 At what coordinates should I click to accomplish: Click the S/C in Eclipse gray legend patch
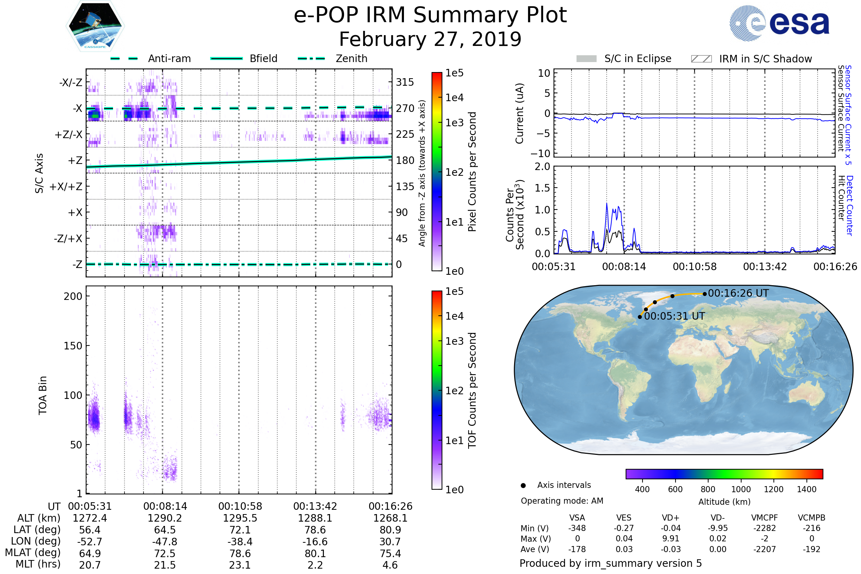(586, 59)
